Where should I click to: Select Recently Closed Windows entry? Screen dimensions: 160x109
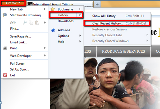tap(117, 41)
